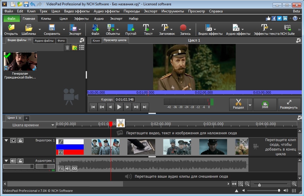Image resolution: width=304 pixels, height=196 pixels.
Task: Toggle the lock on Видеотрек 1
Action: pyautogui.click(x=20, y=141)
